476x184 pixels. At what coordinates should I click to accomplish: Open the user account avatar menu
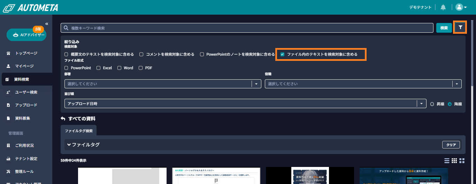pyautogui.click(x=461, y=7)
